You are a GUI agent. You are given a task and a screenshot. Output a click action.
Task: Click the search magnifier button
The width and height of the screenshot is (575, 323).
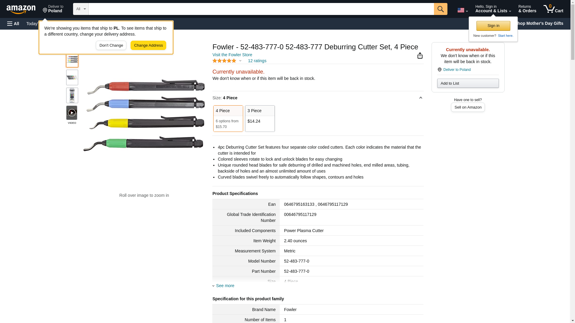click(x=440, y=9)
